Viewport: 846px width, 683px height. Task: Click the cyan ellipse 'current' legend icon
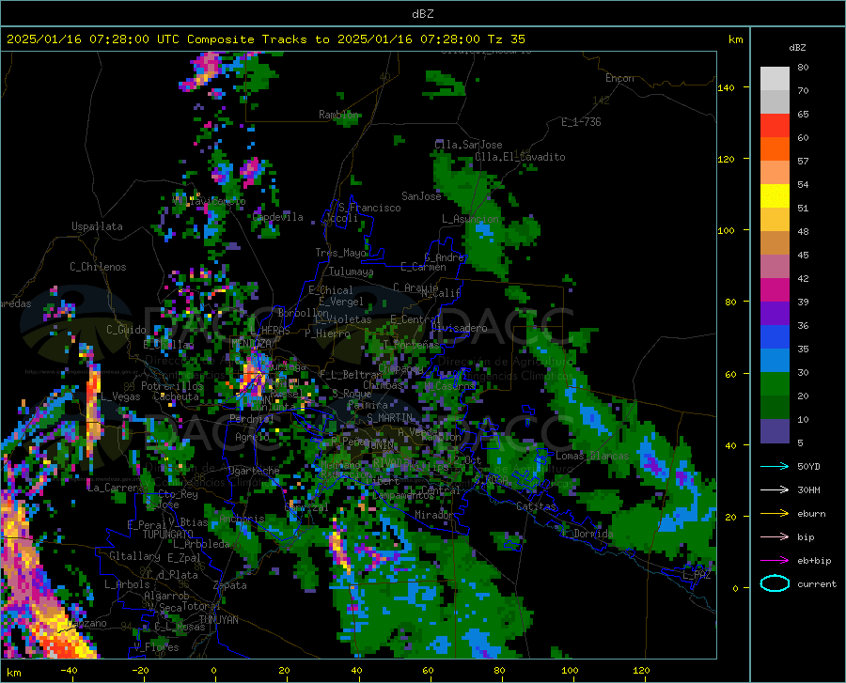coord(775,583)
